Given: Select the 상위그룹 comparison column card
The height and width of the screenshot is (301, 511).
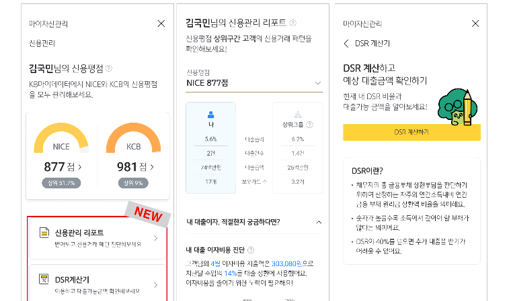Looking at the screenshot, I should tap(298, 148).
